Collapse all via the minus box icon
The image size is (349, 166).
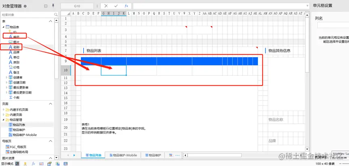(x=46, y=6)
